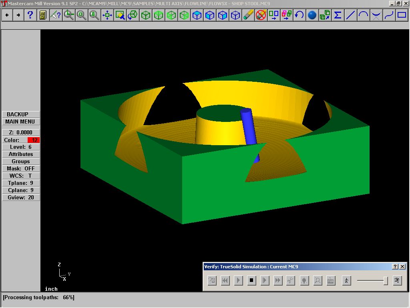
Task: Open Help question mark icon
Action: tap(30, 15)
